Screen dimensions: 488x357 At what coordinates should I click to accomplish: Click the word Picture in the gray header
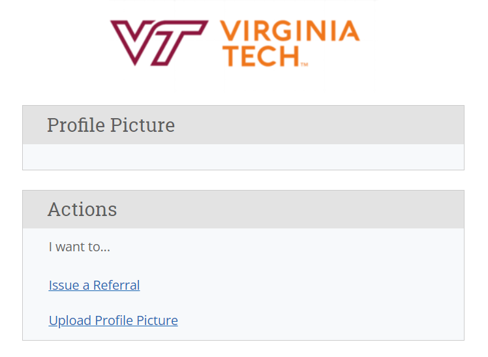coord(142,125)
